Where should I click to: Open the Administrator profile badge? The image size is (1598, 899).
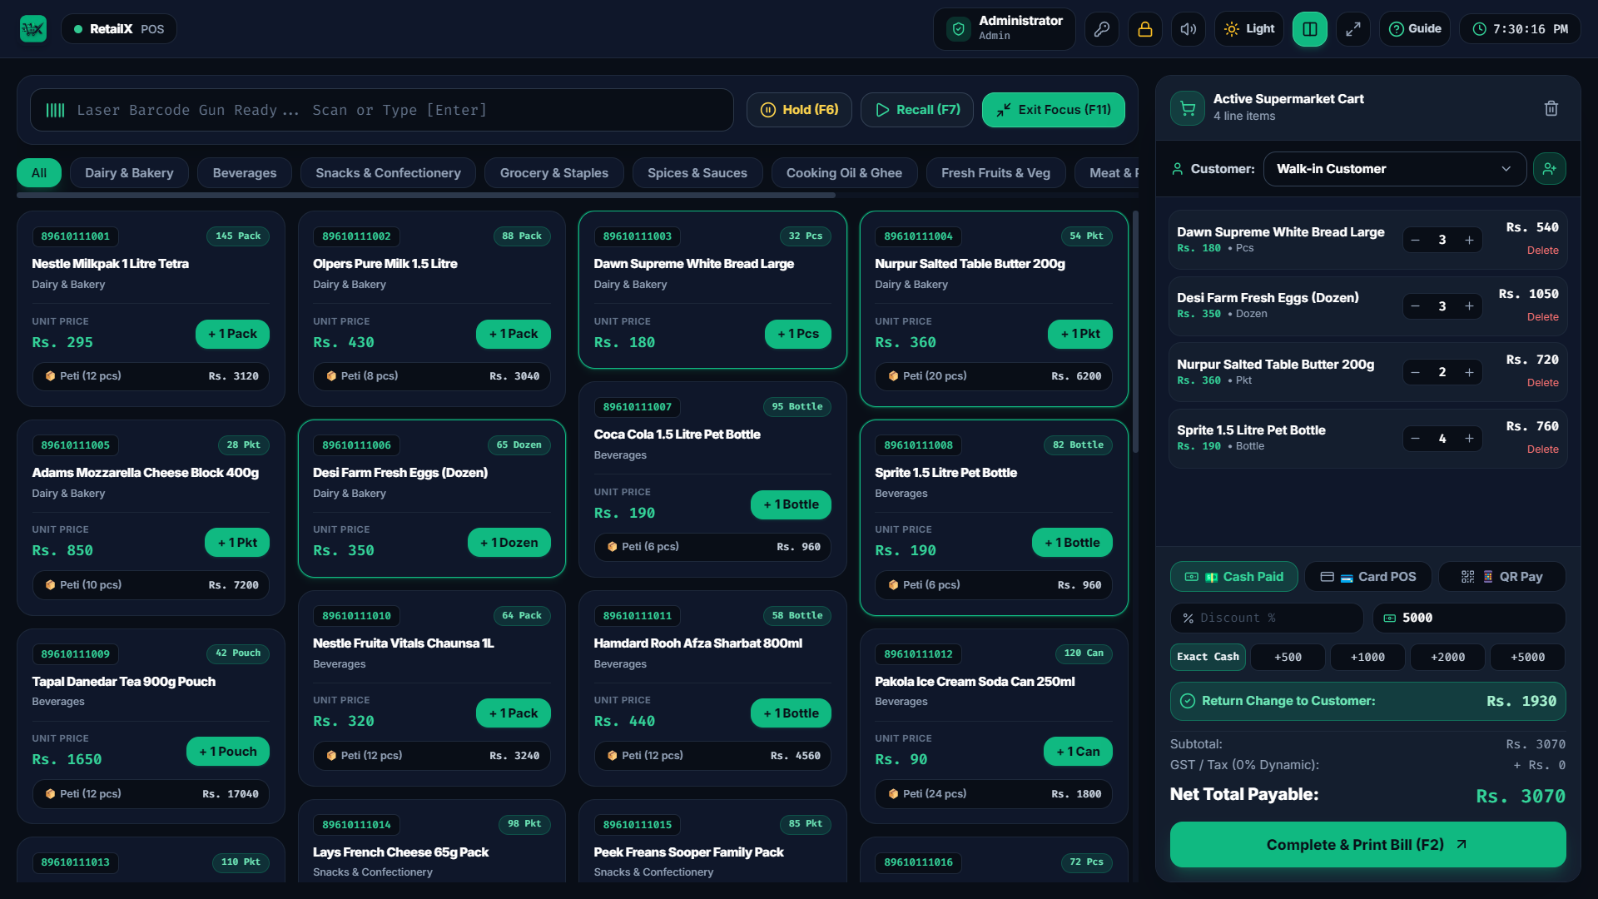(x=1005, y=29)
